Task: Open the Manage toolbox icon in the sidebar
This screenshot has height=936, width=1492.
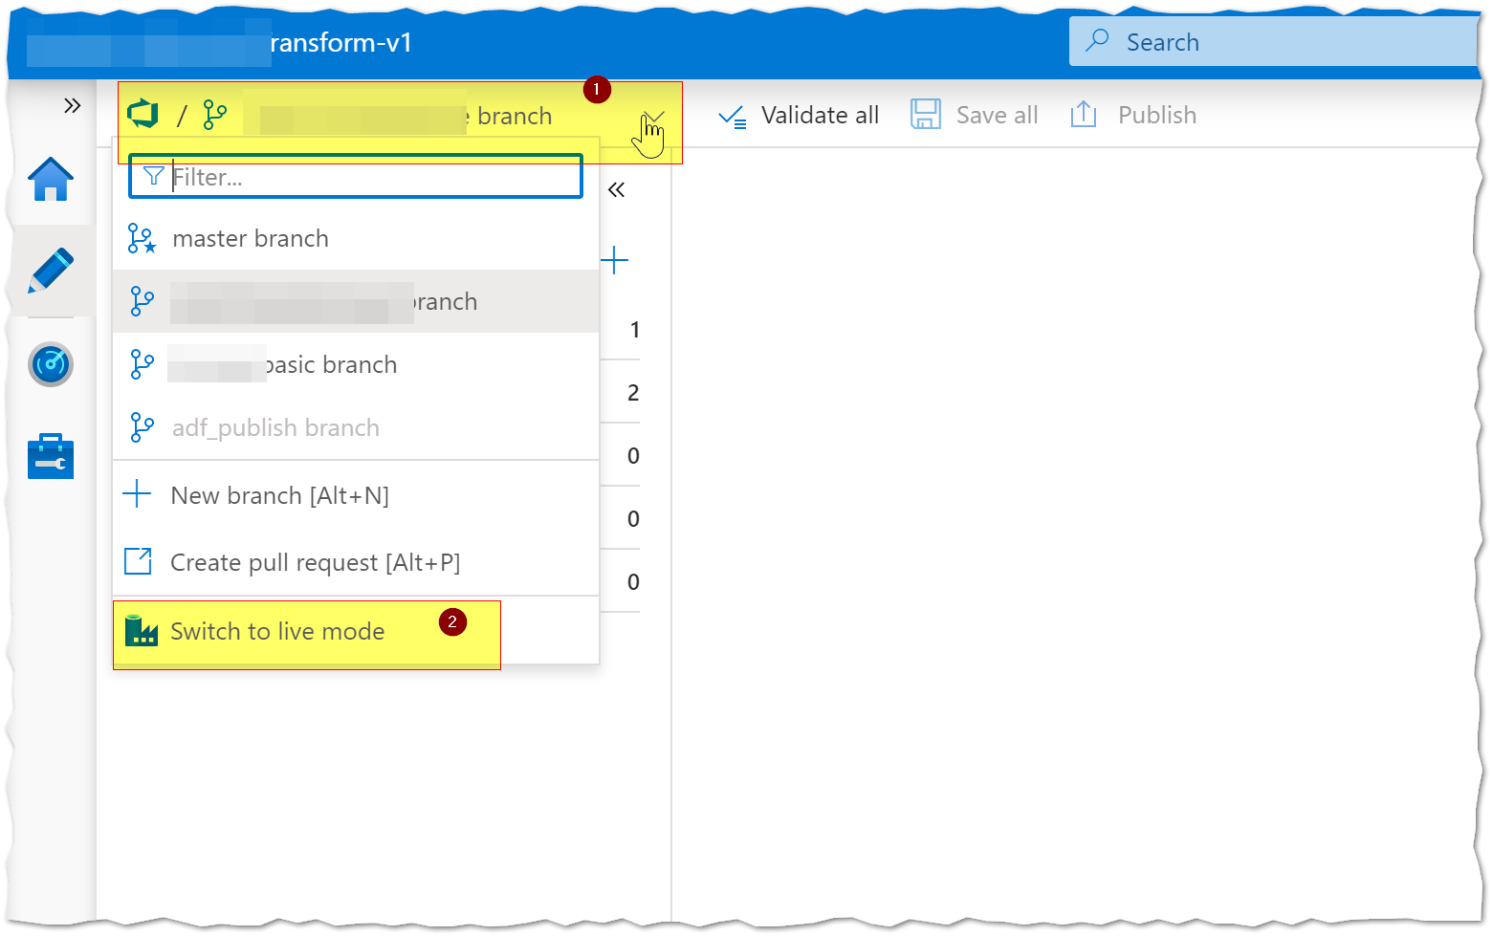Action: pos(50,456)
